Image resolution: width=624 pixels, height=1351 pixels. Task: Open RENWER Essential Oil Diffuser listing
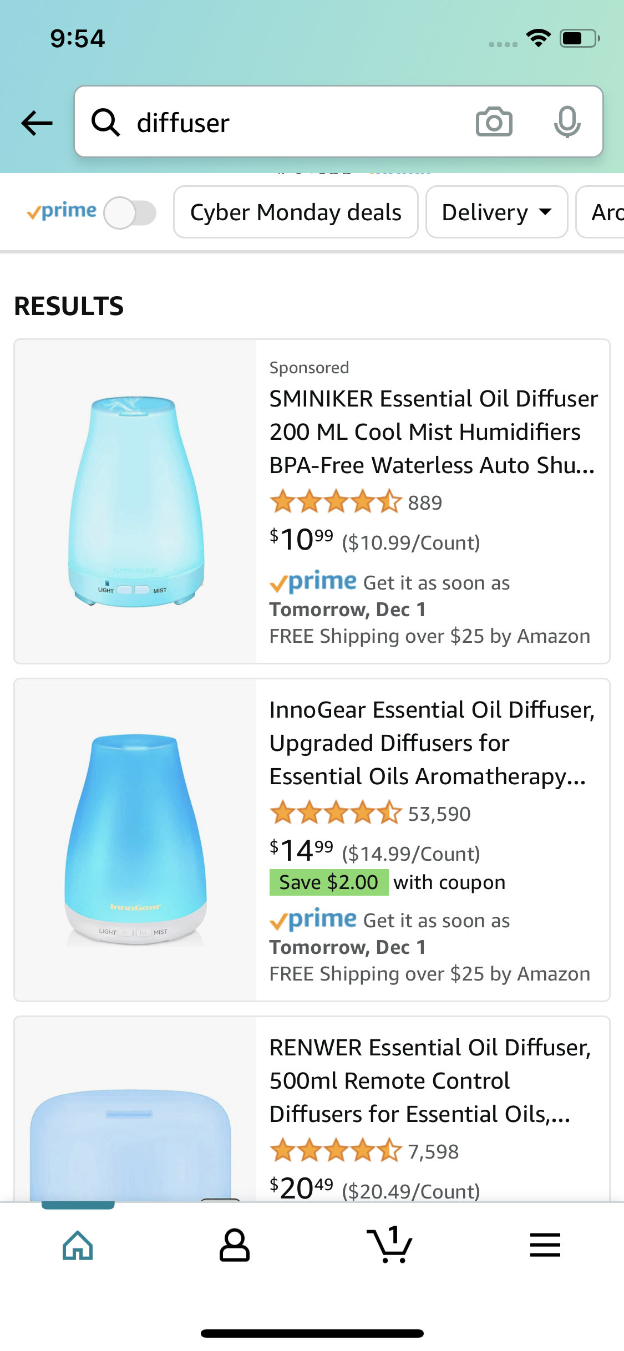point(430,1080)
